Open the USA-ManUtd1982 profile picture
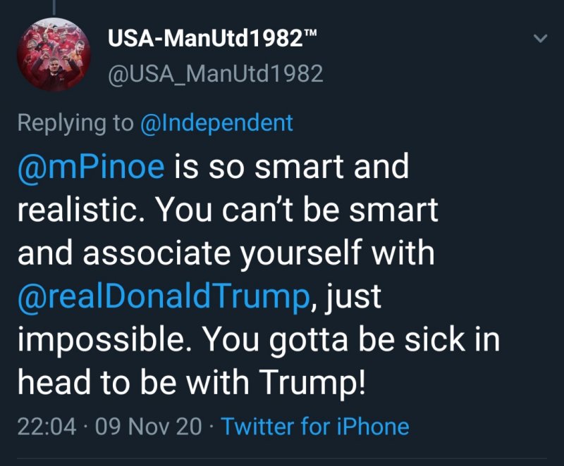Image resolution: width=564 pixels, height=466 pixels. click(x=53, y=54)
